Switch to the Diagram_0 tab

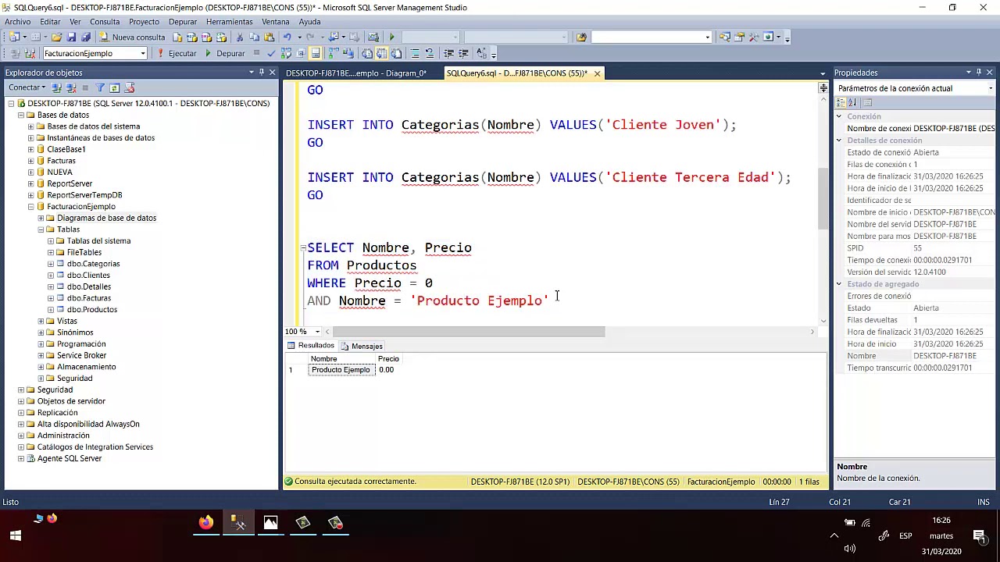pos(356,73)
